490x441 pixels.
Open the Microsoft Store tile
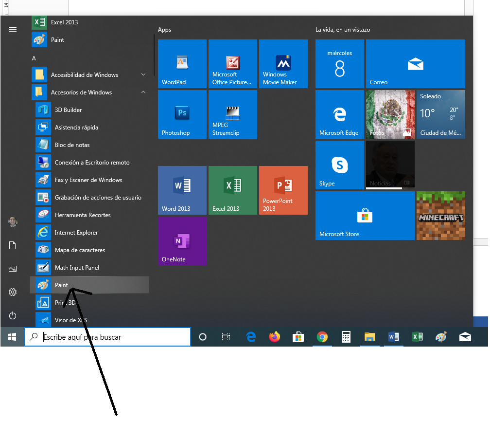(x=365, y=216)
